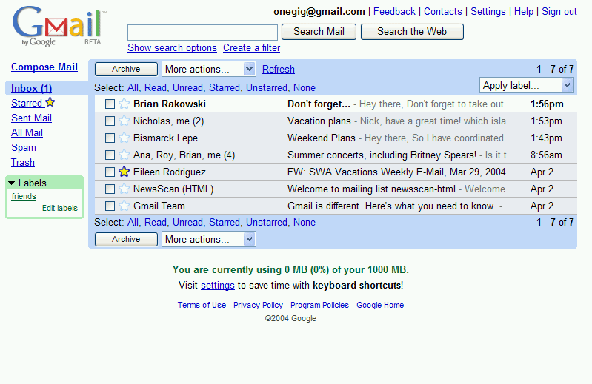Click the Gmail logo

coord(58,27)
